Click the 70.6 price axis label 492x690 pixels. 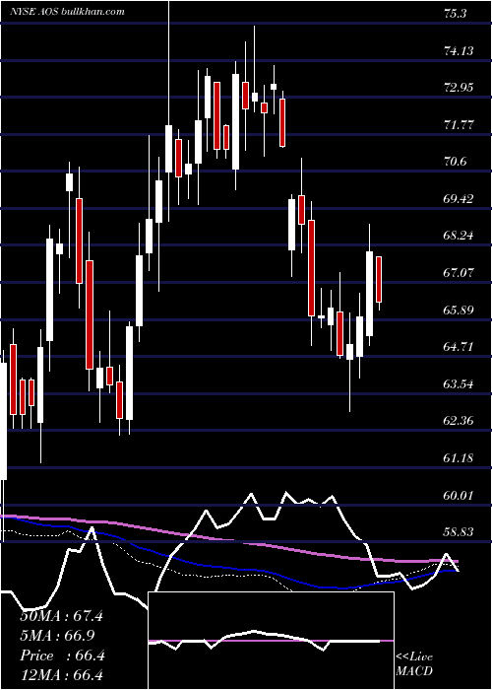pos(455,162)
